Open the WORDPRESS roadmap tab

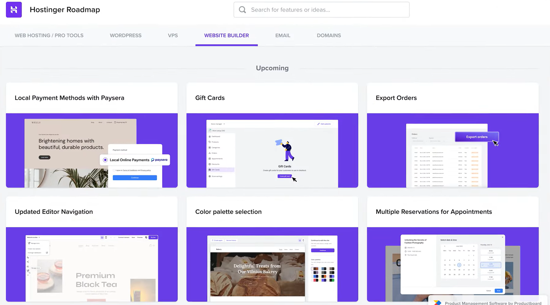[x=126, y=35]
